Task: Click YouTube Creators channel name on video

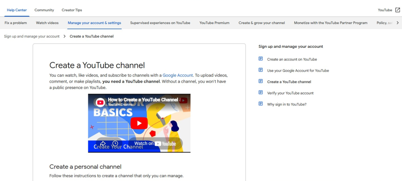Action: (x=120, y=105)
